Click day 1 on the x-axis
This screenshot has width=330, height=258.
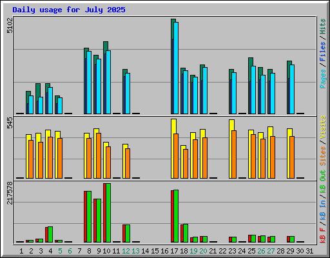pyautogui.click(x=21, y=251)
